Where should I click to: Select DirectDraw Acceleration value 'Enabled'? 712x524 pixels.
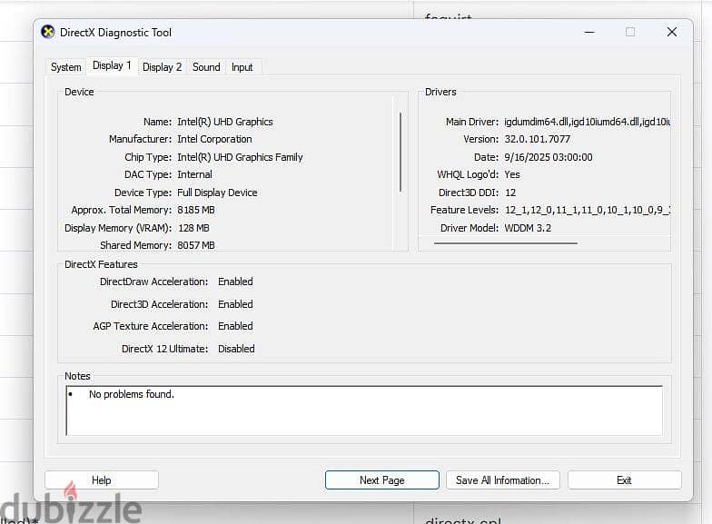coord(235,282)
